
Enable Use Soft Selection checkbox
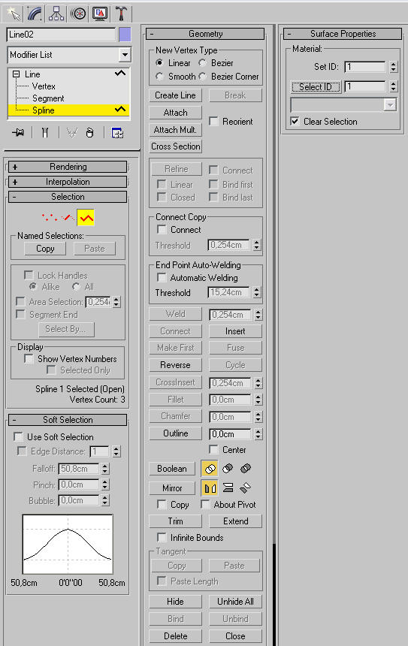click(x=19, y=436)
